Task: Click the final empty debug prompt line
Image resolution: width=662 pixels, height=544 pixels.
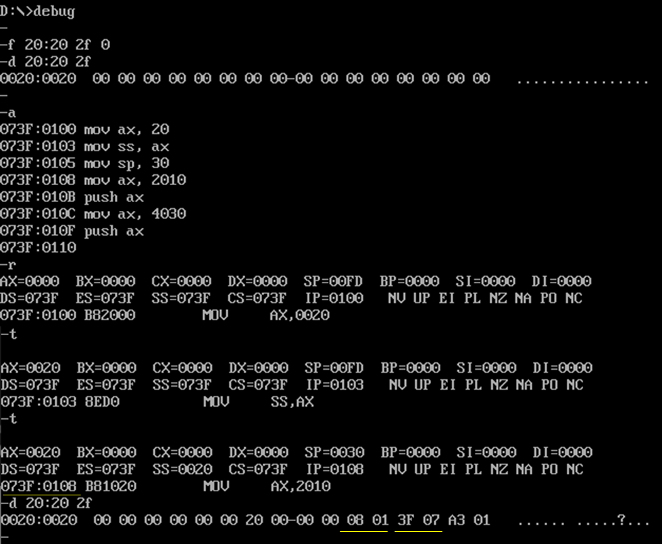Action: tap(4, 537)
